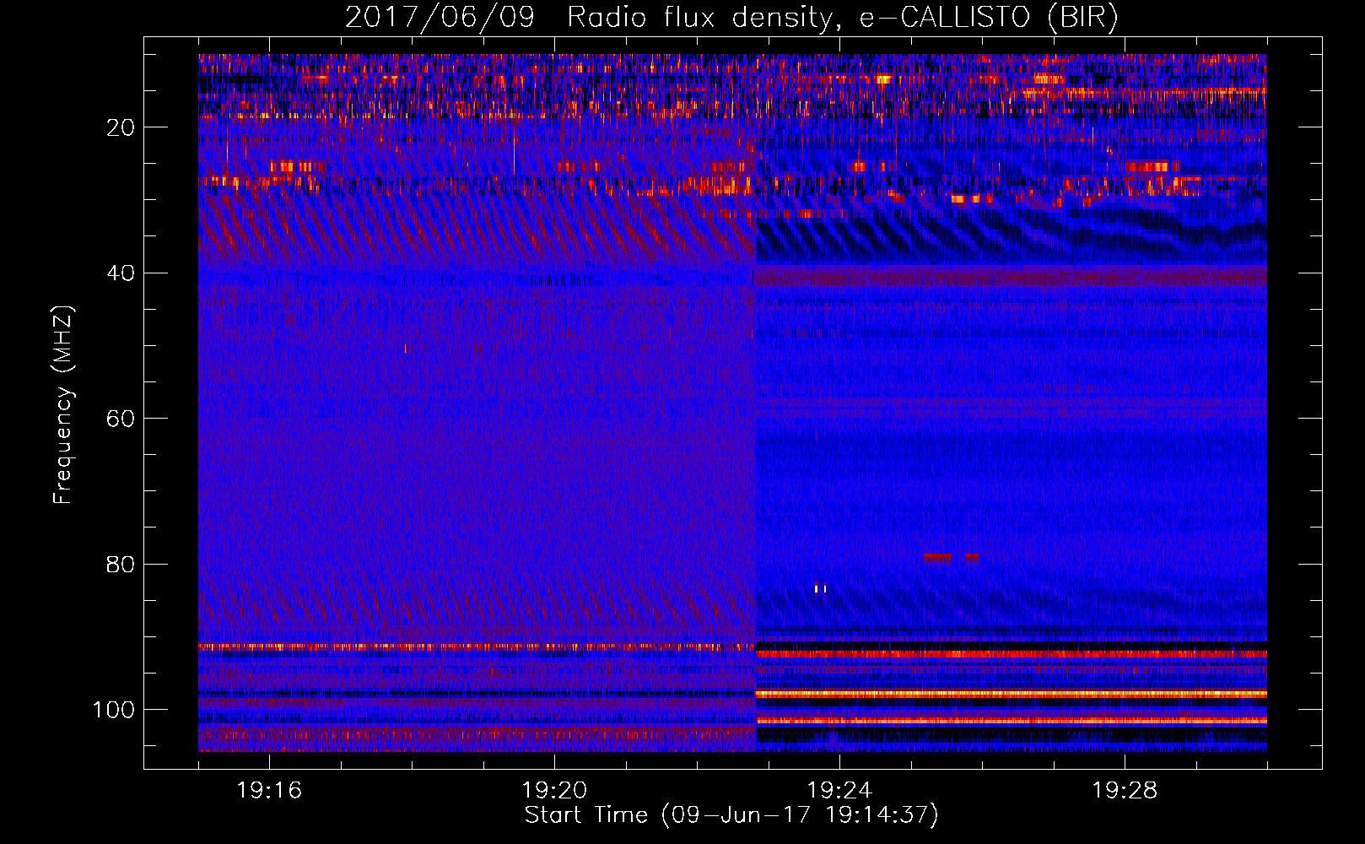Click the plot title "Radio flux density, e-CALLISTO (BIR)"
Screen dimensions: 1365x844
tap(842, 18)
